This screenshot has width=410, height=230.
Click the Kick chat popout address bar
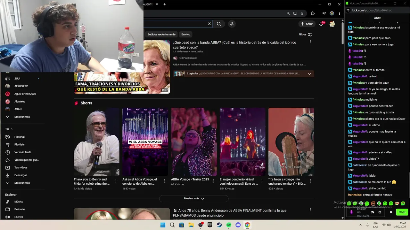(x=372, y=10)
